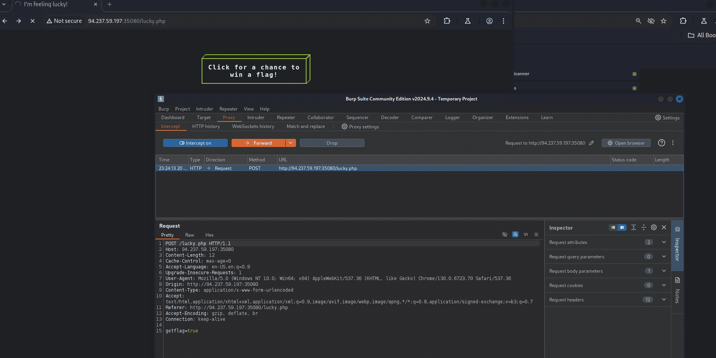Click the bookmark star in the background browser

click(x=664, y=21)
